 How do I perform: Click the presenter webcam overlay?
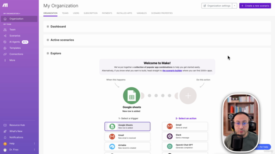click(241, 123)
